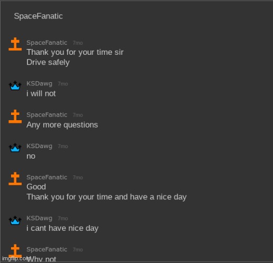
Task: Open KSDawg username above 'i cant have nice day'
Action: click(40, 218)
